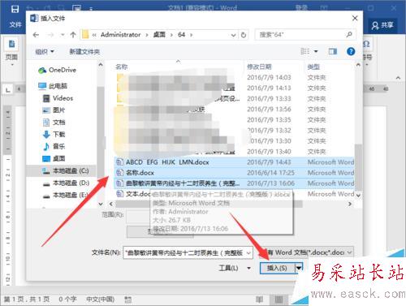Image resolution: width=406 pixels, height=306 pixels.
Task: Select file ABCD EFG HIJK LMN.docx
Action: tap(234, 162)
